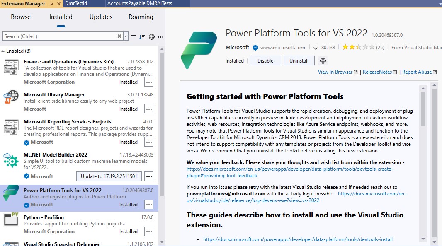This screenshot has width=442, height=246.
Task: Close the Extension Manager tab
Action: click(x=58, y=4)
